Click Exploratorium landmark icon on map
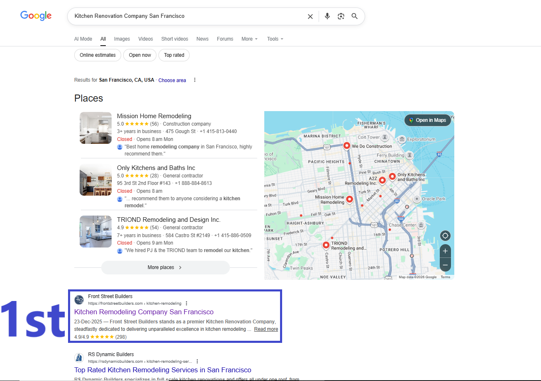Screen dimensions: 541x381 click(x=402, y=139)
